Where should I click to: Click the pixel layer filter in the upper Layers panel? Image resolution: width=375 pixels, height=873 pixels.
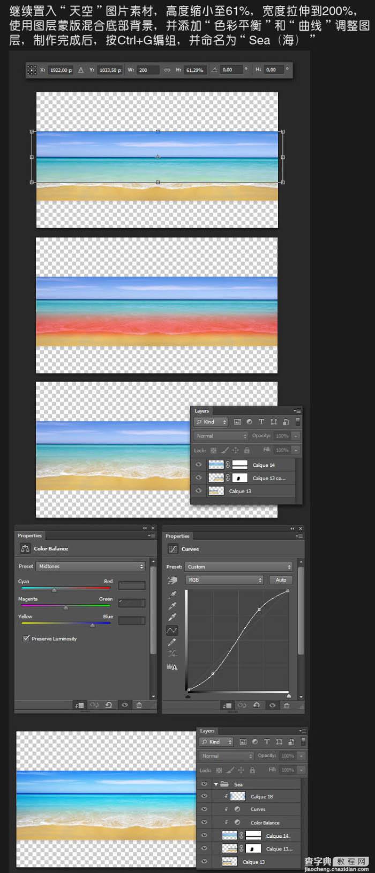point(237,422)
